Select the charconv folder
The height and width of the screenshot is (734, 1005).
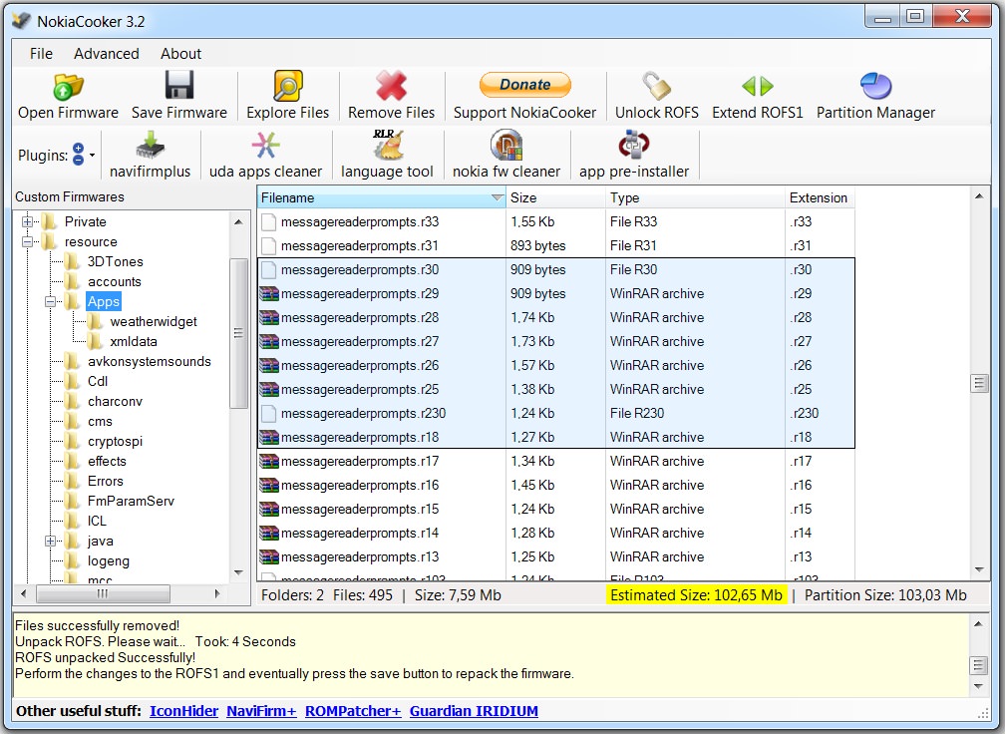click(x=115, y=401)
